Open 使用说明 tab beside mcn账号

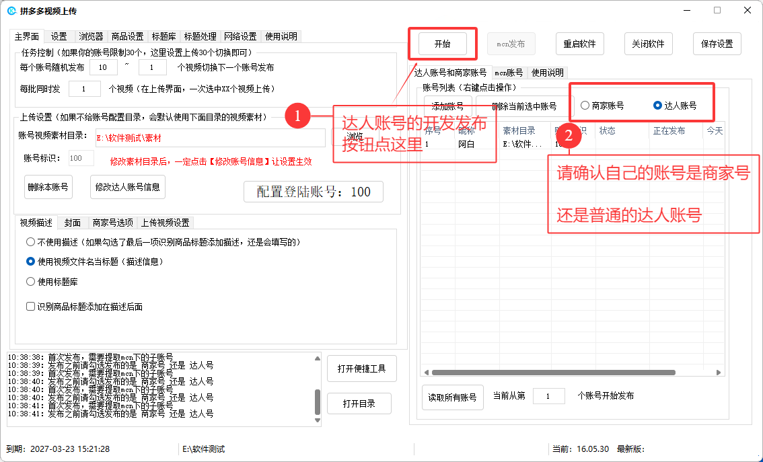click(x=548, y=73)
